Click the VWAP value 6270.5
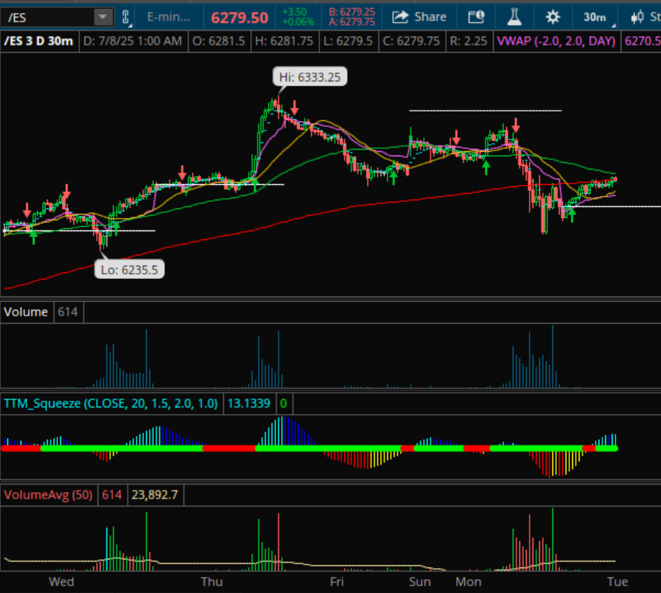Image resolution: width=661 pixels, height=593 pixels. [643, 41]
